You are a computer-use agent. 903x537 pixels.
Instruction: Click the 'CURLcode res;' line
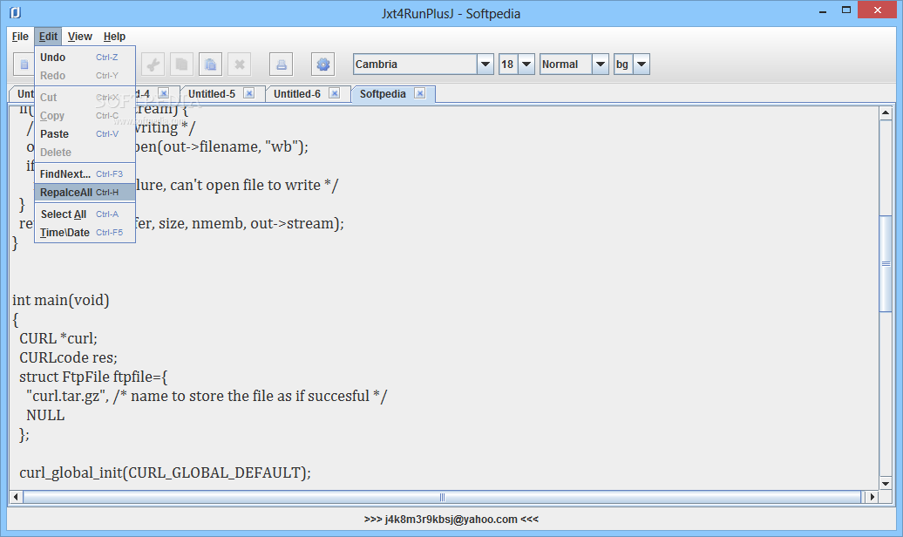click(x=68, y=357)
